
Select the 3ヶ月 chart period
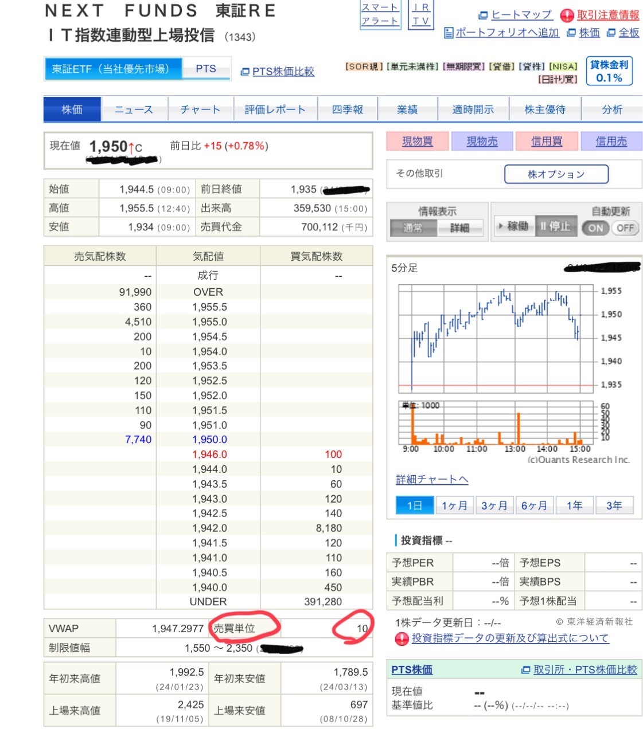pyautogui.click(x=494, y=505)
